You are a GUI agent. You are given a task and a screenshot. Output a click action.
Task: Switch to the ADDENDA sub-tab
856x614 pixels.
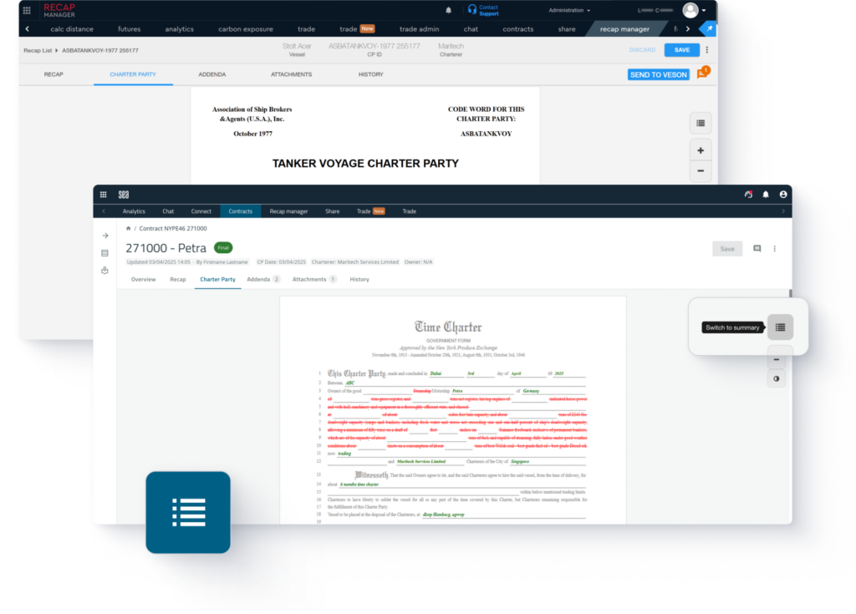tap(212, 74)
